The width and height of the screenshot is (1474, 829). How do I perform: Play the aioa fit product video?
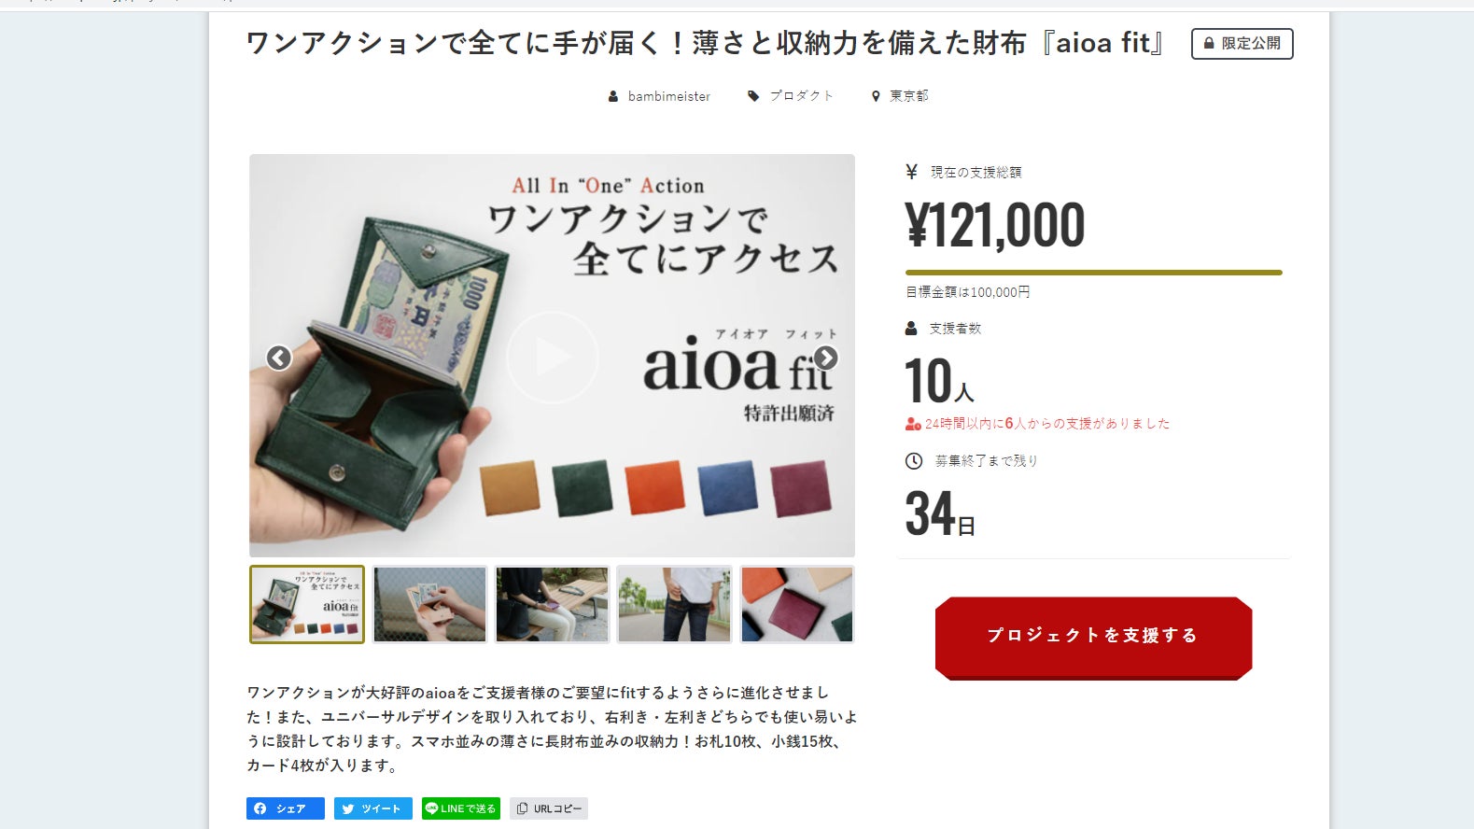click(552, 358)
